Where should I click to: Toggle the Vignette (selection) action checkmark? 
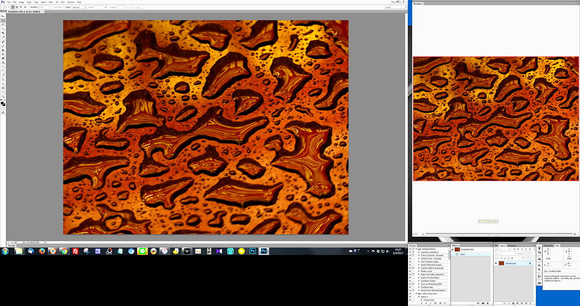[410, 252]
